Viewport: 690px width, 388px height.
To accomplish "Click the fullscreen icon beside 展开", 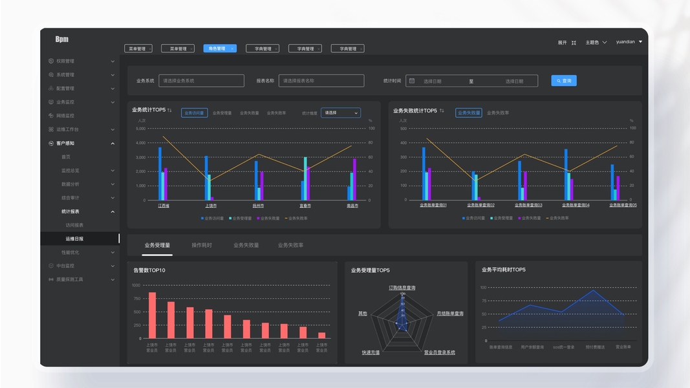I will pyautogui.click(x=574, y=43).
